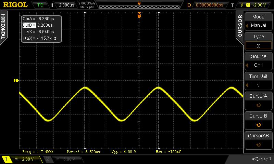Click the waveform memory position bar
This screenshot has height=164, width=274.
tap(139, 5)
